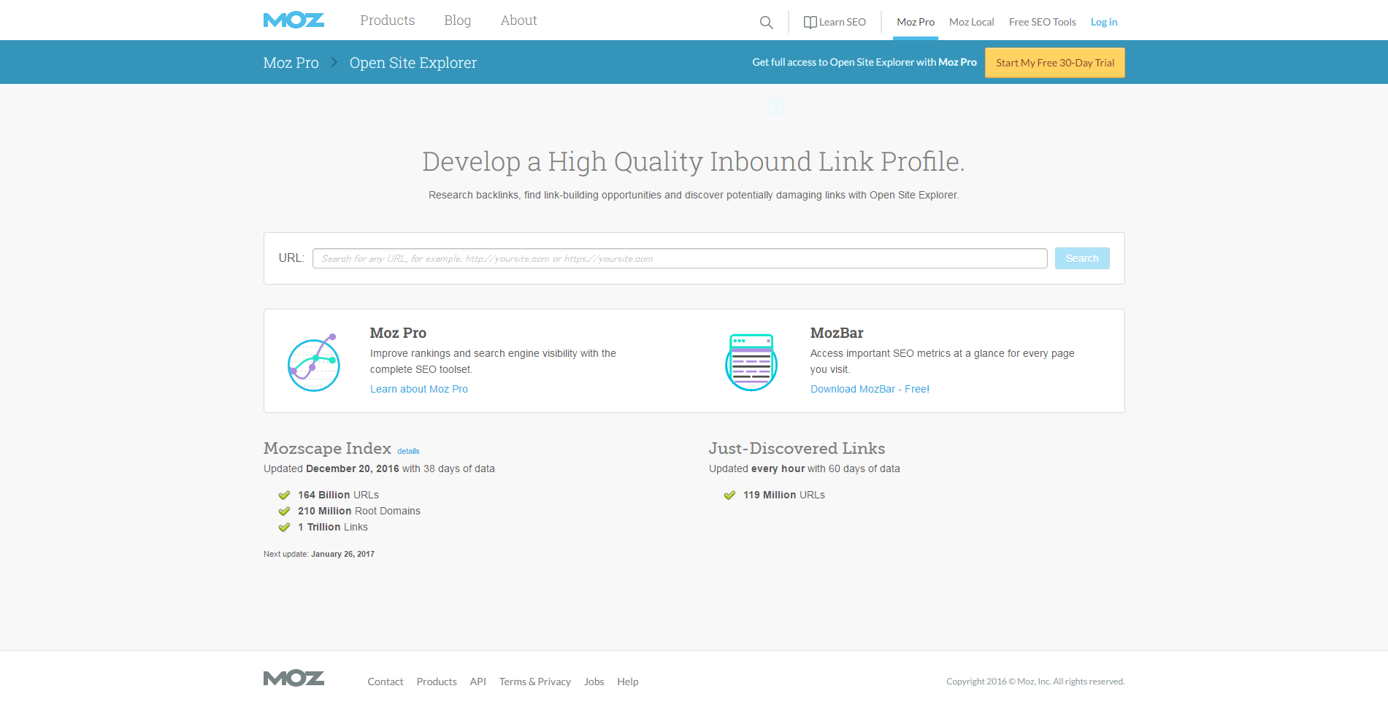Click the footer Jobs link
Screen dimensions: 1388x710
594,682
